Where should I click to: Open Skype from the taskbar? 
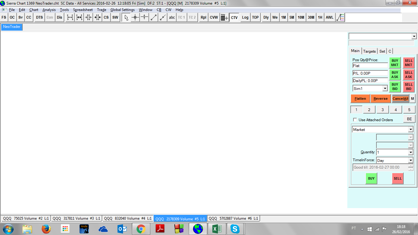pyautogui.click(x=235, y=229)
